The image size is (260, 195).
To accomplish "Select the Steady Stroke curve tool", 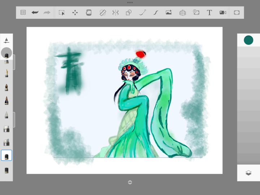I will (x=156, y=12).
